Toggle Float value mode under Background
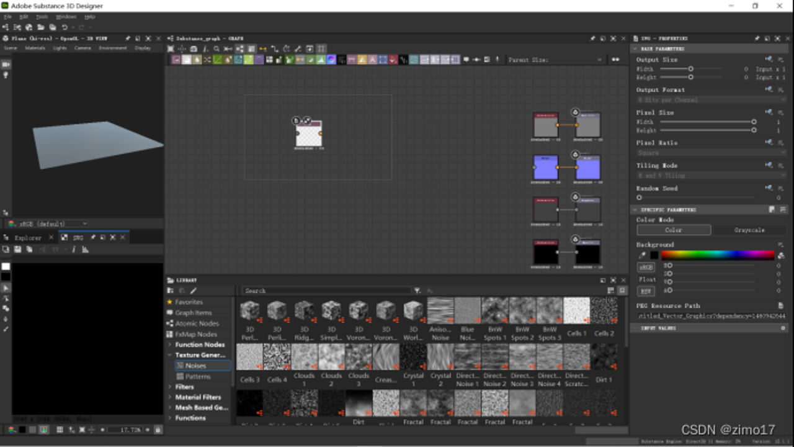Screen dimensions: 794x447 [647, 279]
